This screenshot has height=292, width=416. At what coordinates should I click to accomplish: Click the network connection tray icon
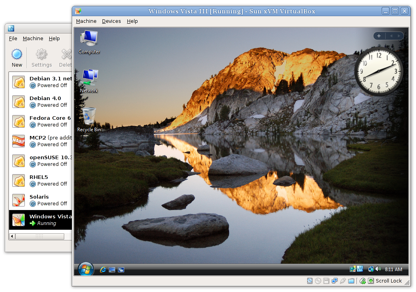(x=371, y=269)
